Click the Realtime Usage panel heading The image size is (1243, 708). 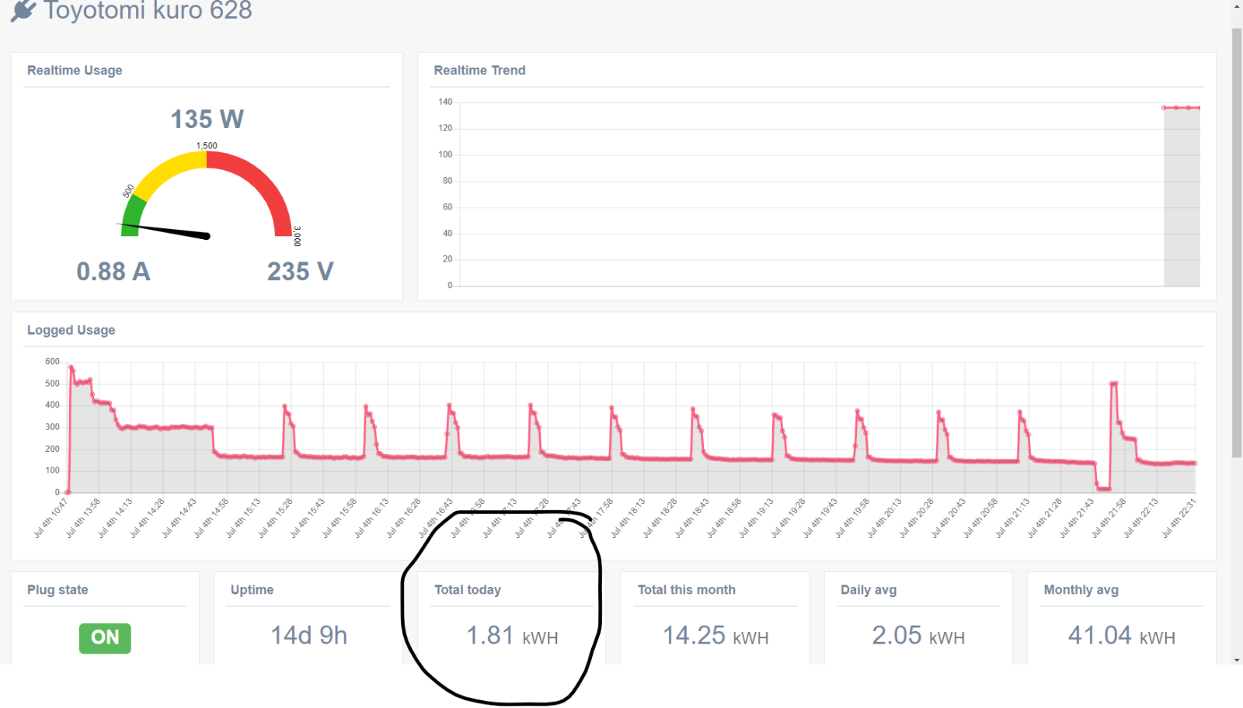click(75, 71)
